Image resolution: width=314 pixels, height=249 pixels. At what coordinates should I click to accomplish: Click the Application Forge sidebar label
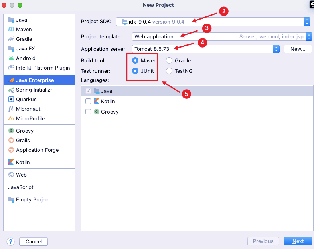coord(37,150)
